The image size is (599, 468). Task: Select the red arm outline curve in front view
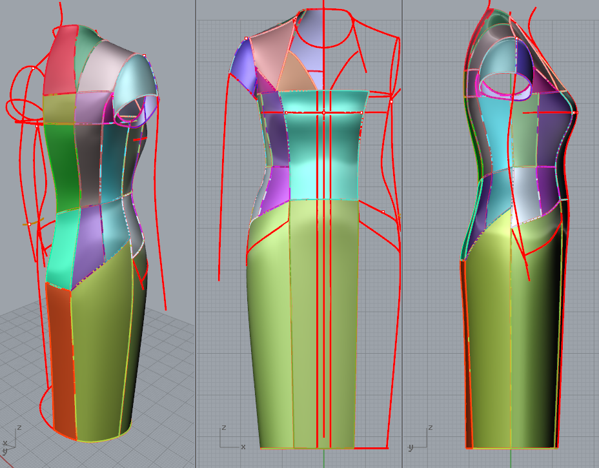(x=224, y=161)
